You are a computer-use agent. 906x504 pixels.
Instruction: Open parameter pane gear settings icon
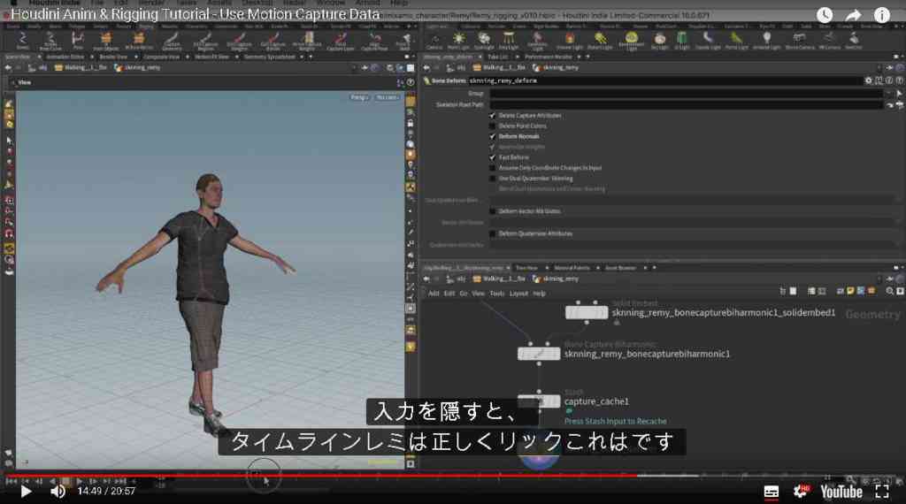click(868, 80)
